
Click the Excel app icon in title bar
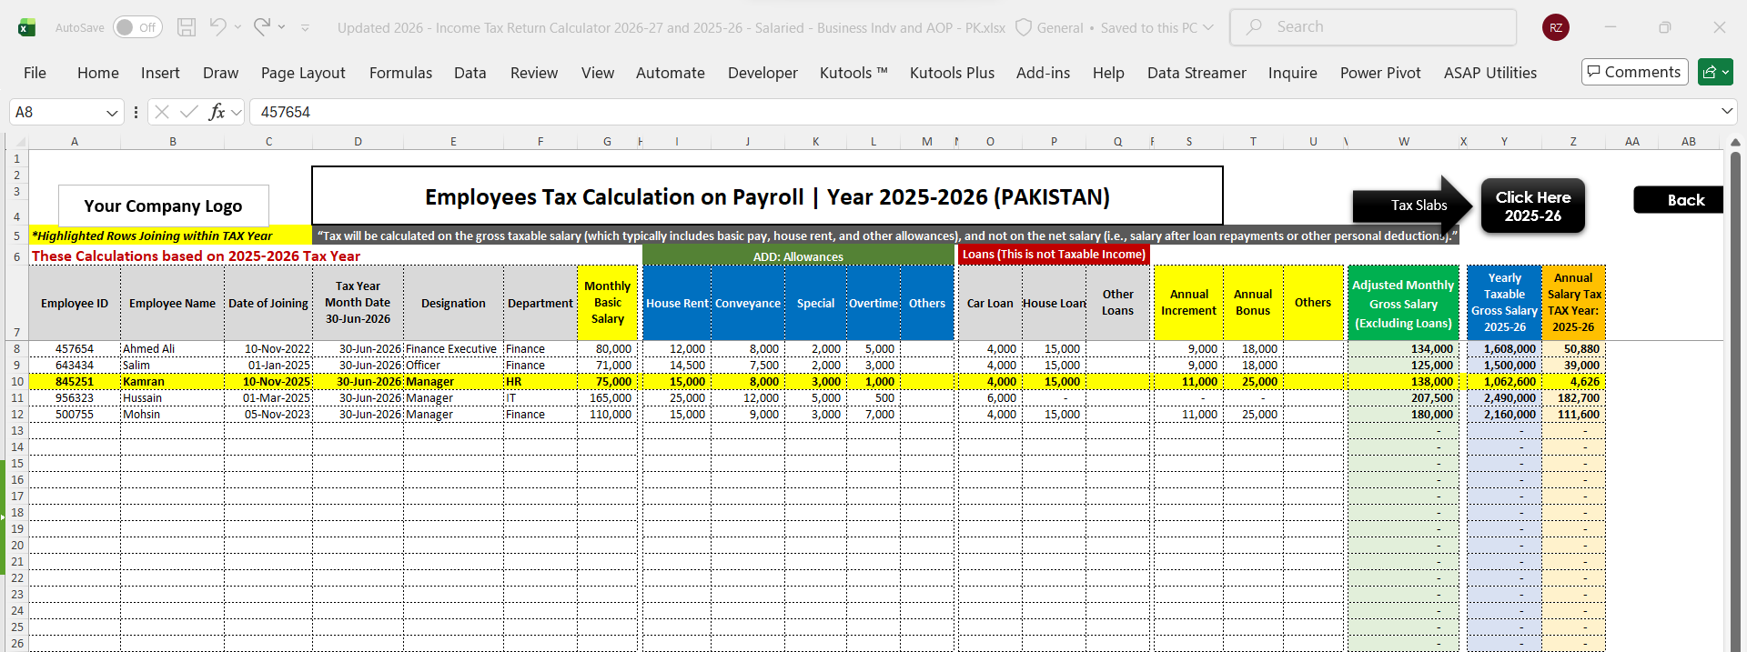(26, 28)
